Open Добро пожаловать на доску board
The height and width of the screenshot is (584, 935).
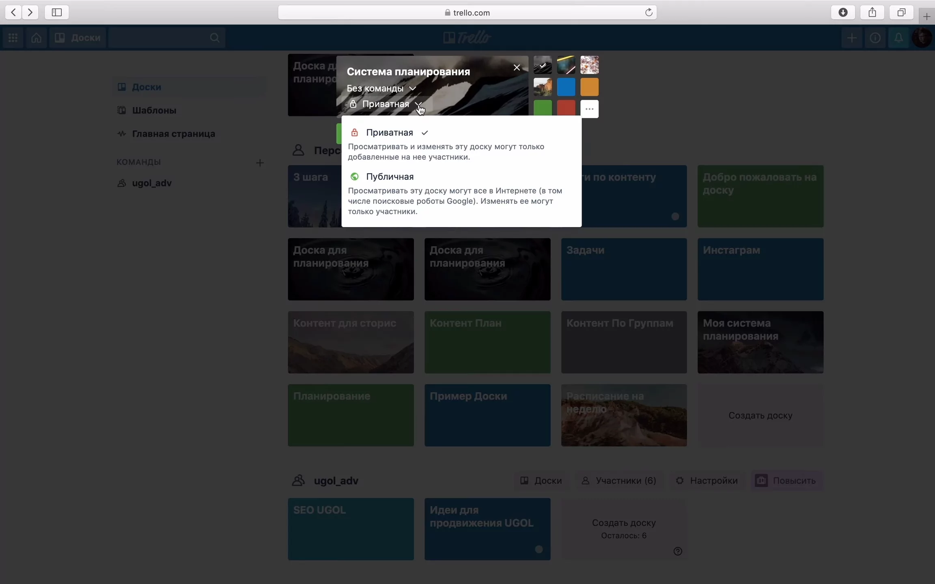tap(760, 196)
